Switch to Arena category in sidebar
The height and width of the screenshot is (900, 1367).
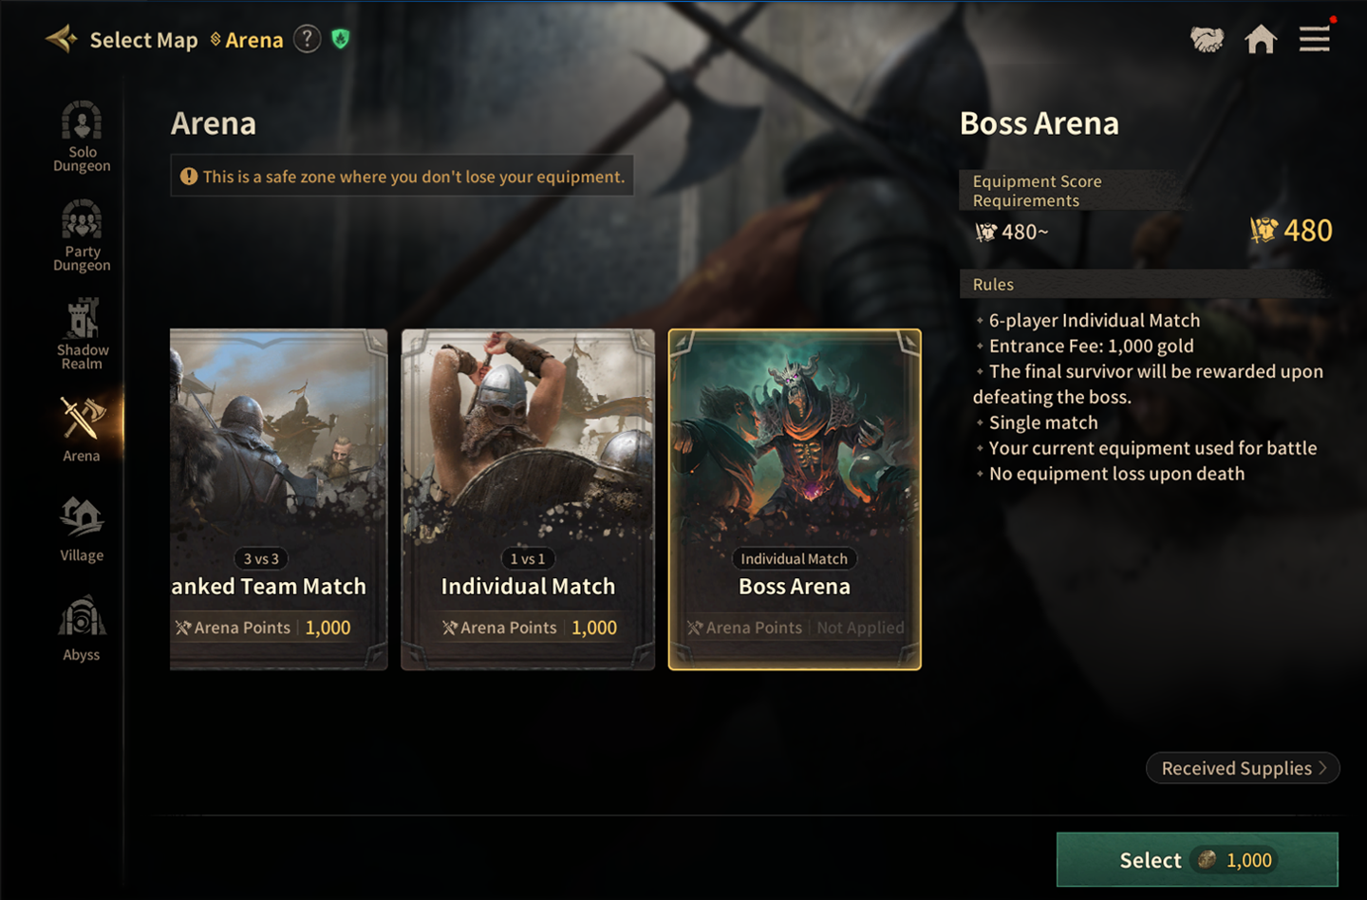(82, 429)
